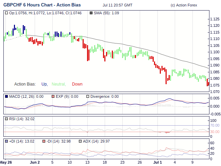Click the 'Jun 2' date axis label
This screenshot has width=221, height=166.
click(x=35, y=162)
